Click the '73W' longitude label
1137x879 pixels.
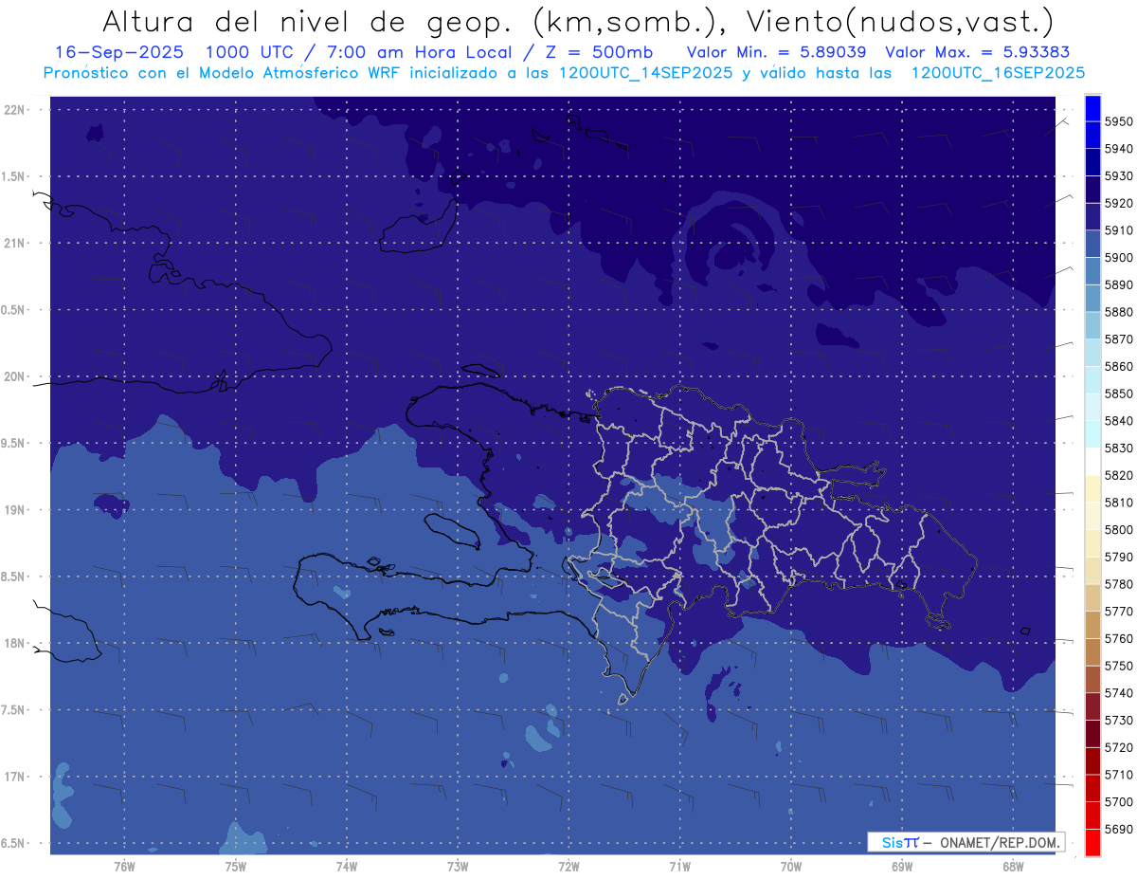tap(458, 867)
